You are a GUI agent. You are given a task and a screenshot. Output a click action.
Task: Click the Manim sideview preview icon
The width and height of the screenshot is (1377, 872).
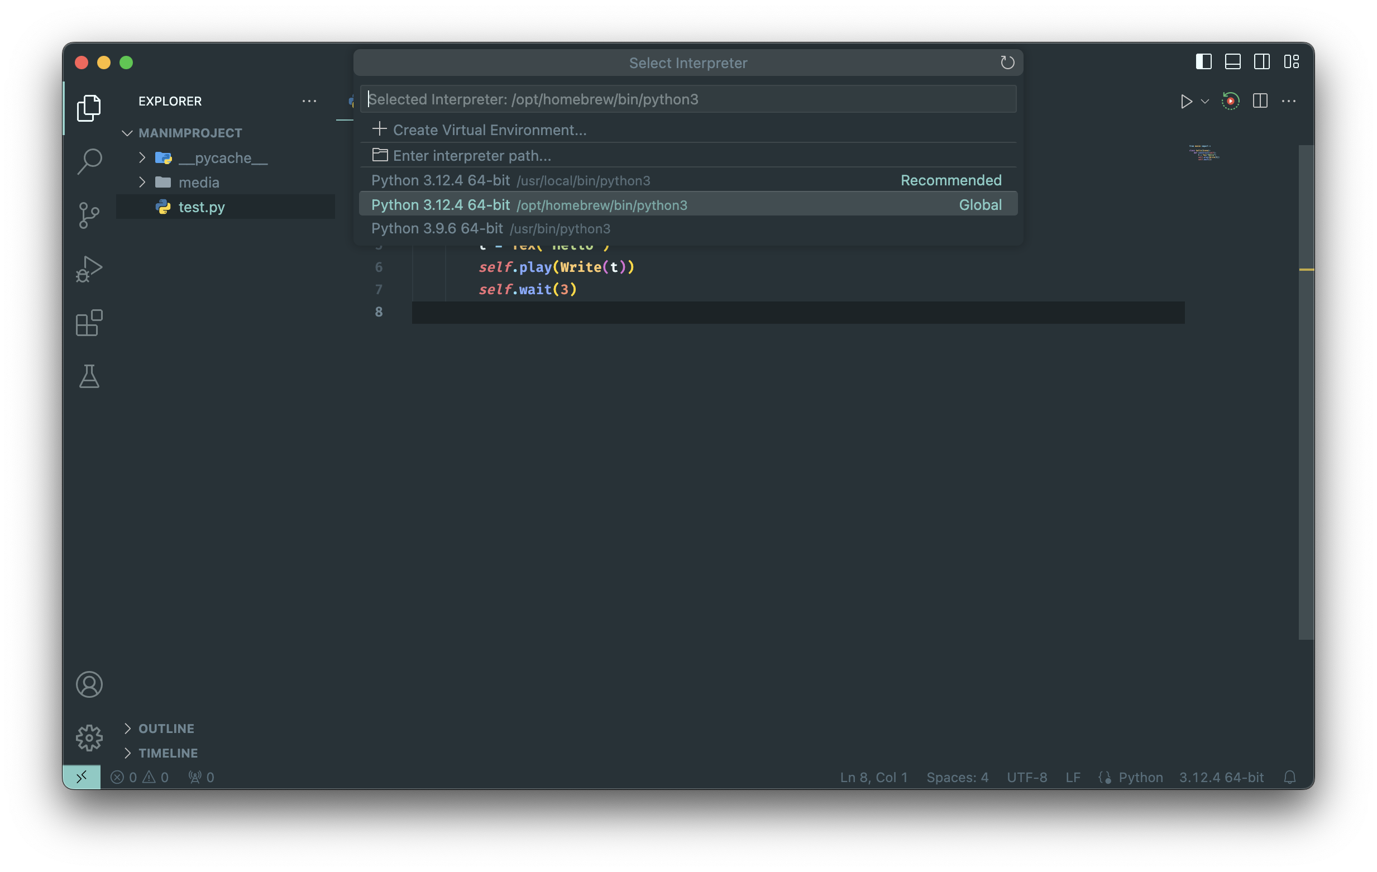(x=1230, y=101)
